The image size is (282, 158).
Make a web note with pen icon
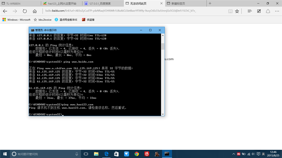259,11
